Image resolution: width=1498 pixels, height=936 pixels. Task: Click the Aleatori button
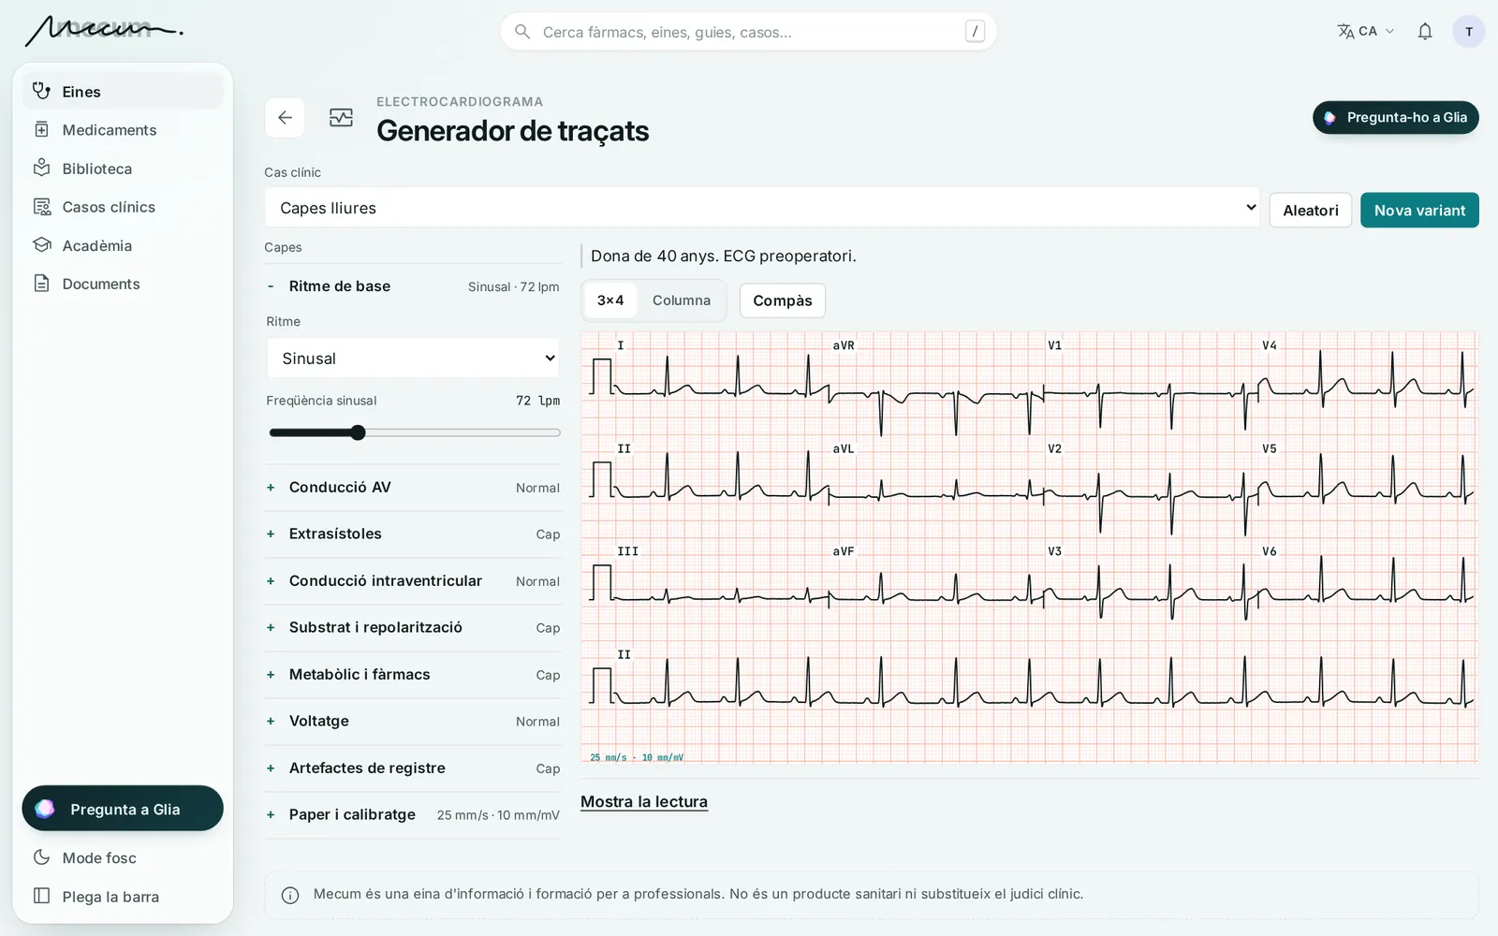coord(1311,211)
